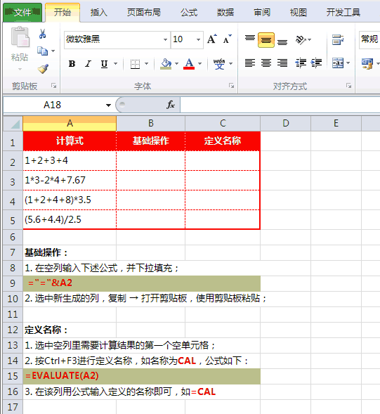Click the phonetic guide wén icon

point(219,64)
